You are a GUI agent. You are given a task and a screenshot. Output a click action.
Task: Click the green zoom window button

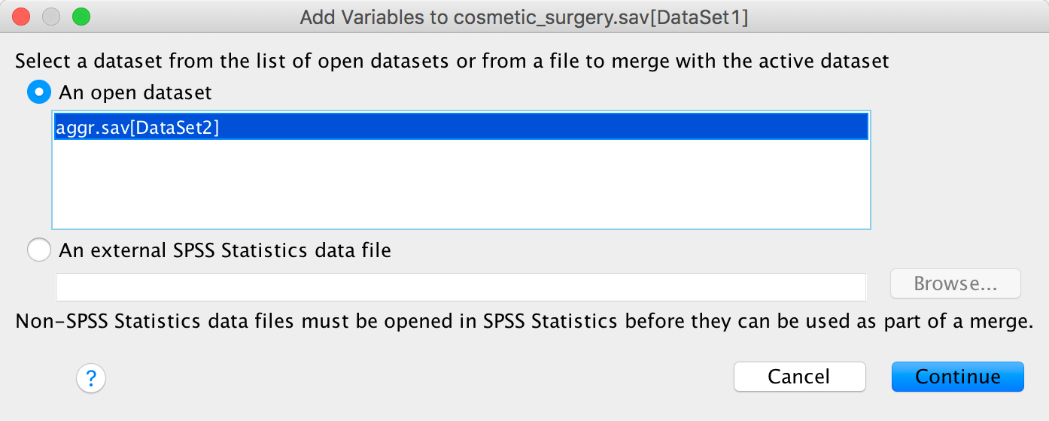(80, 16)
